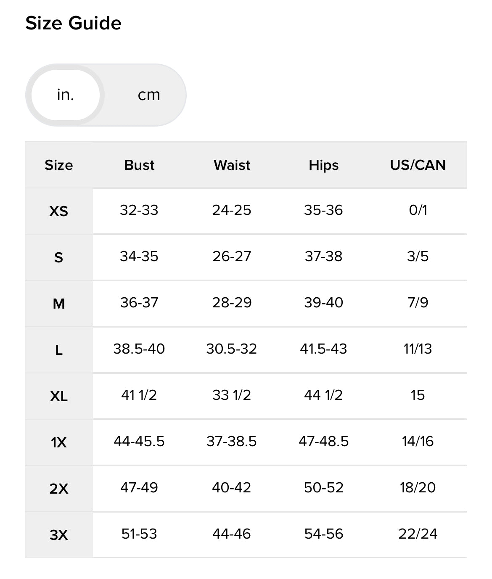The width and height of the screenshot is (492, 579).
Task: Select the XS size row label
Action: pos(59,211)
